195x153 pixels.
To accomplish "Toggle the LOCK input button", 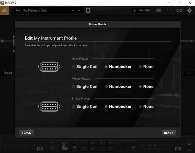I will click(x=53, y=148).
